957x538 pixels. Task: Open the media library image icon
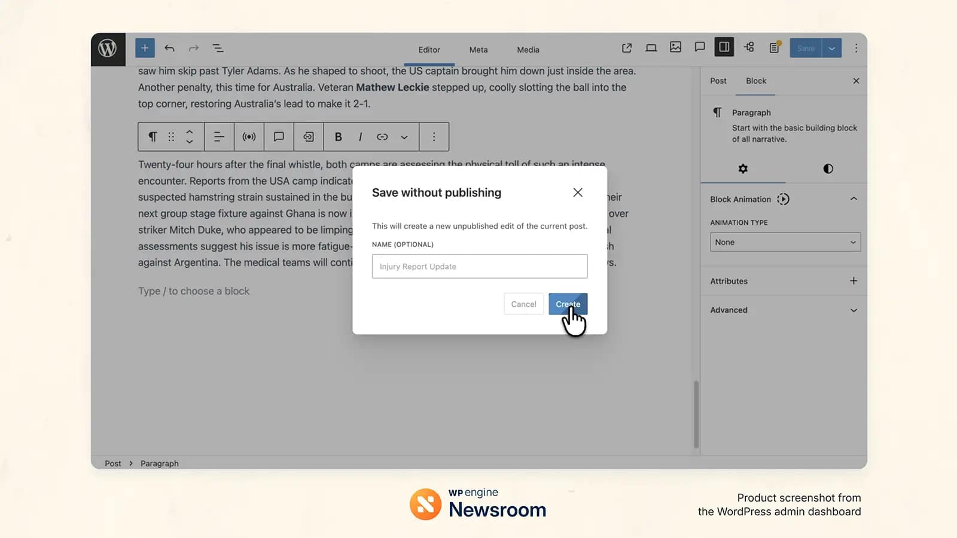(x=675, y=47)
